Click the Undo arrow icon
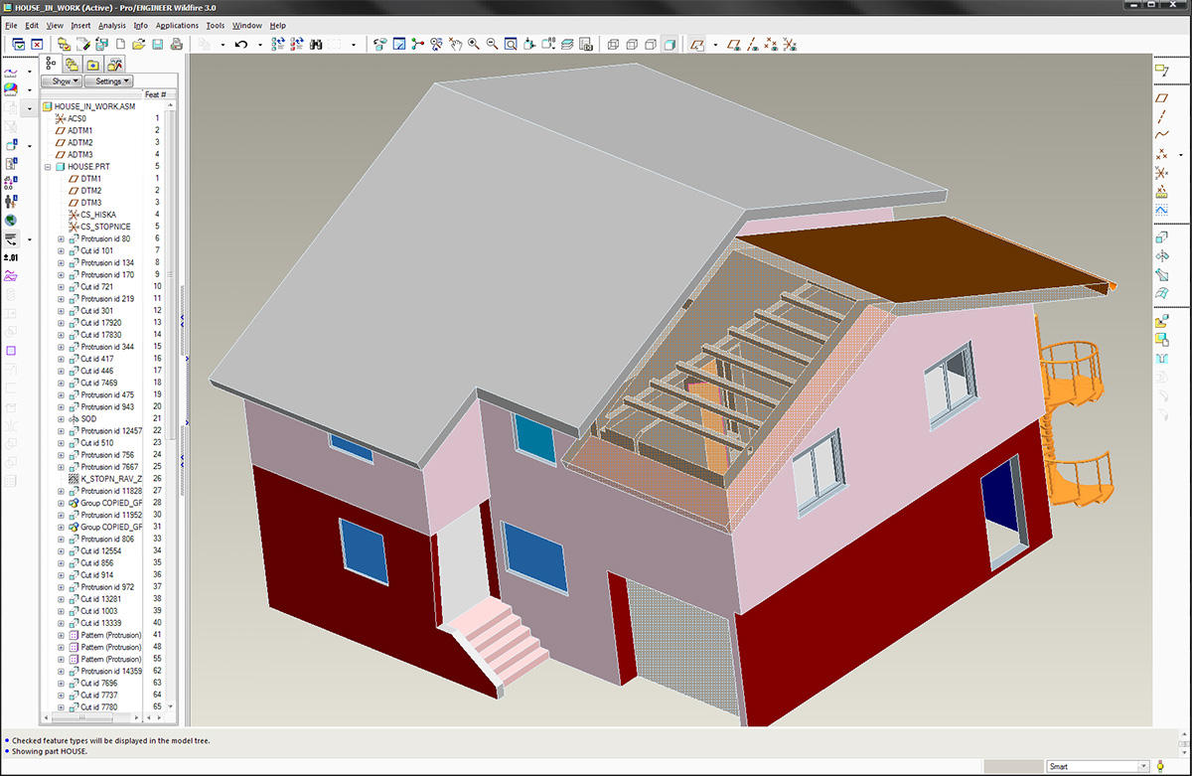 pos(241,44)
